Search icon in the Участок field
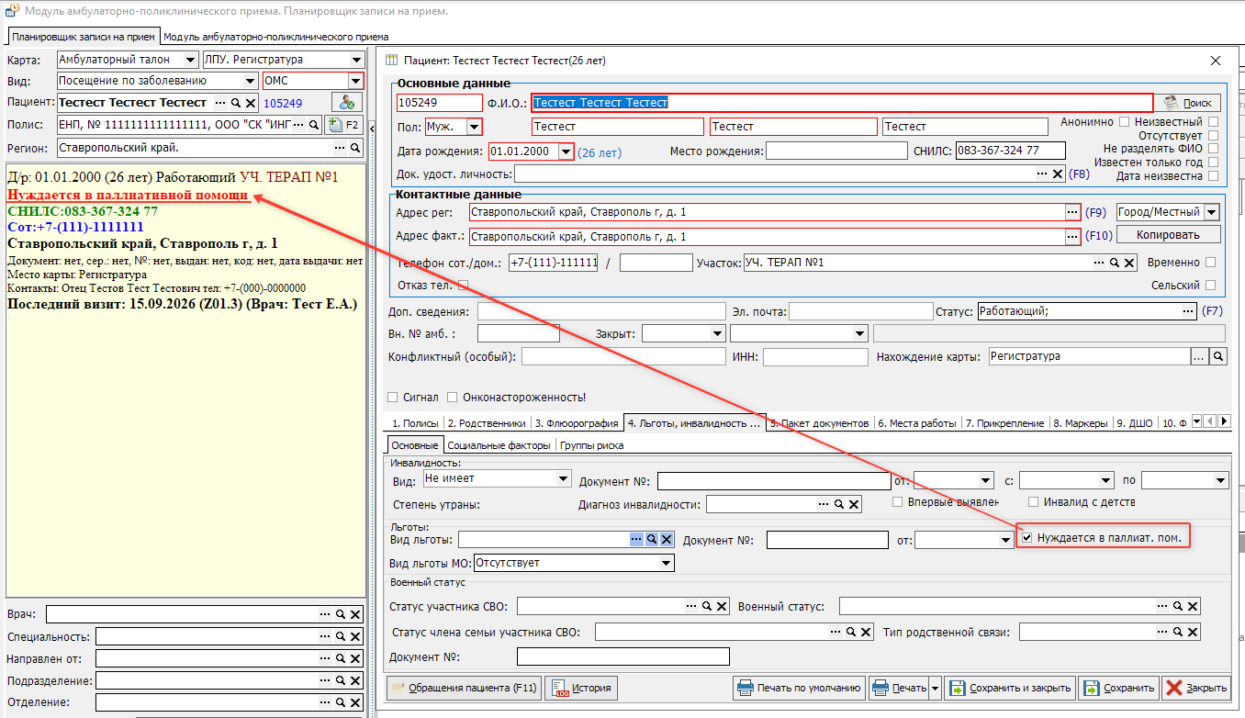This screenshot has height=718, width=1245. coord(1115,263)
